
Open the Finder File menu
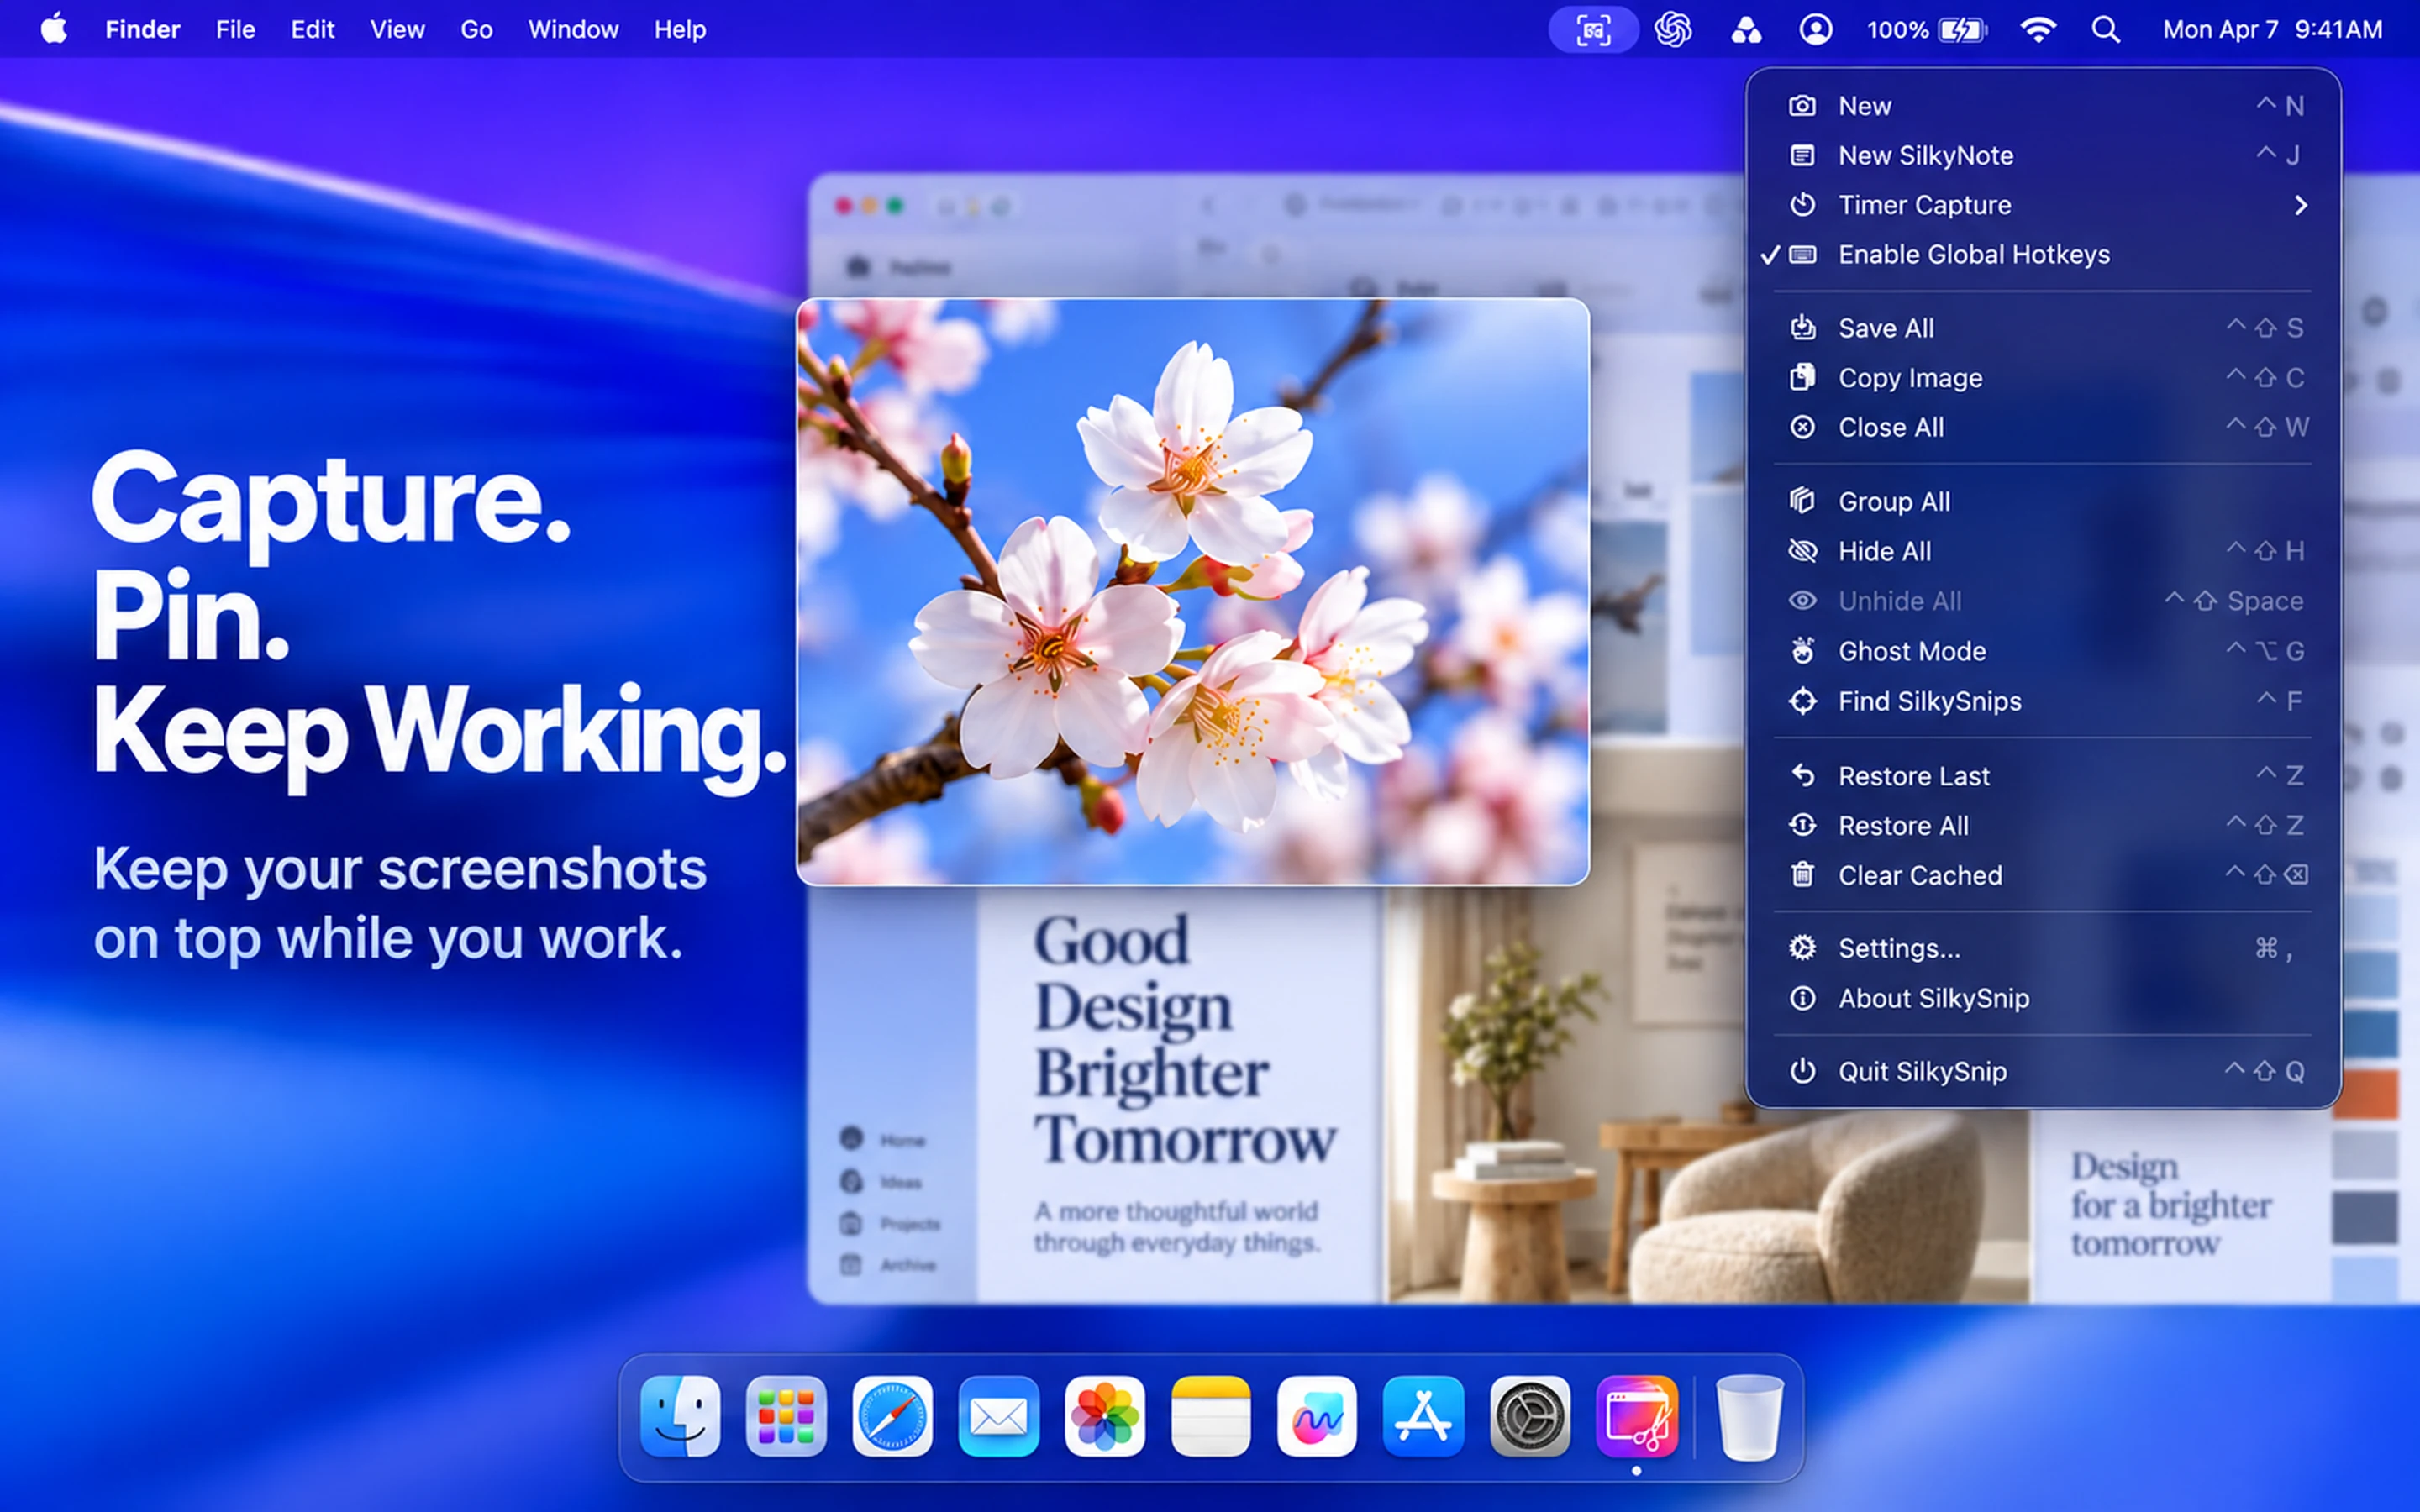click(x=235, y=30)
